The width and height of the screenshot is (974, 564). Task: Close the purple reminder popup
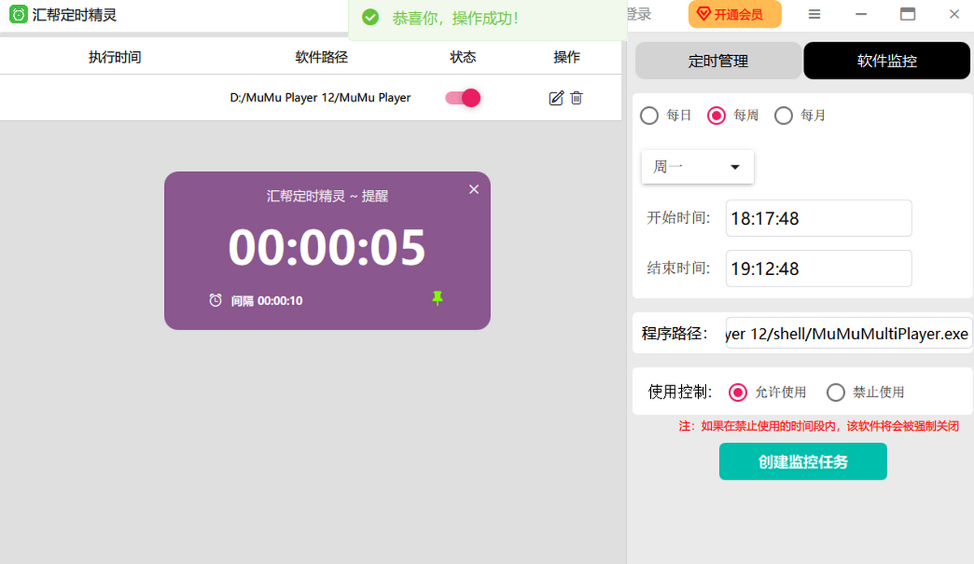click(474, 189)
